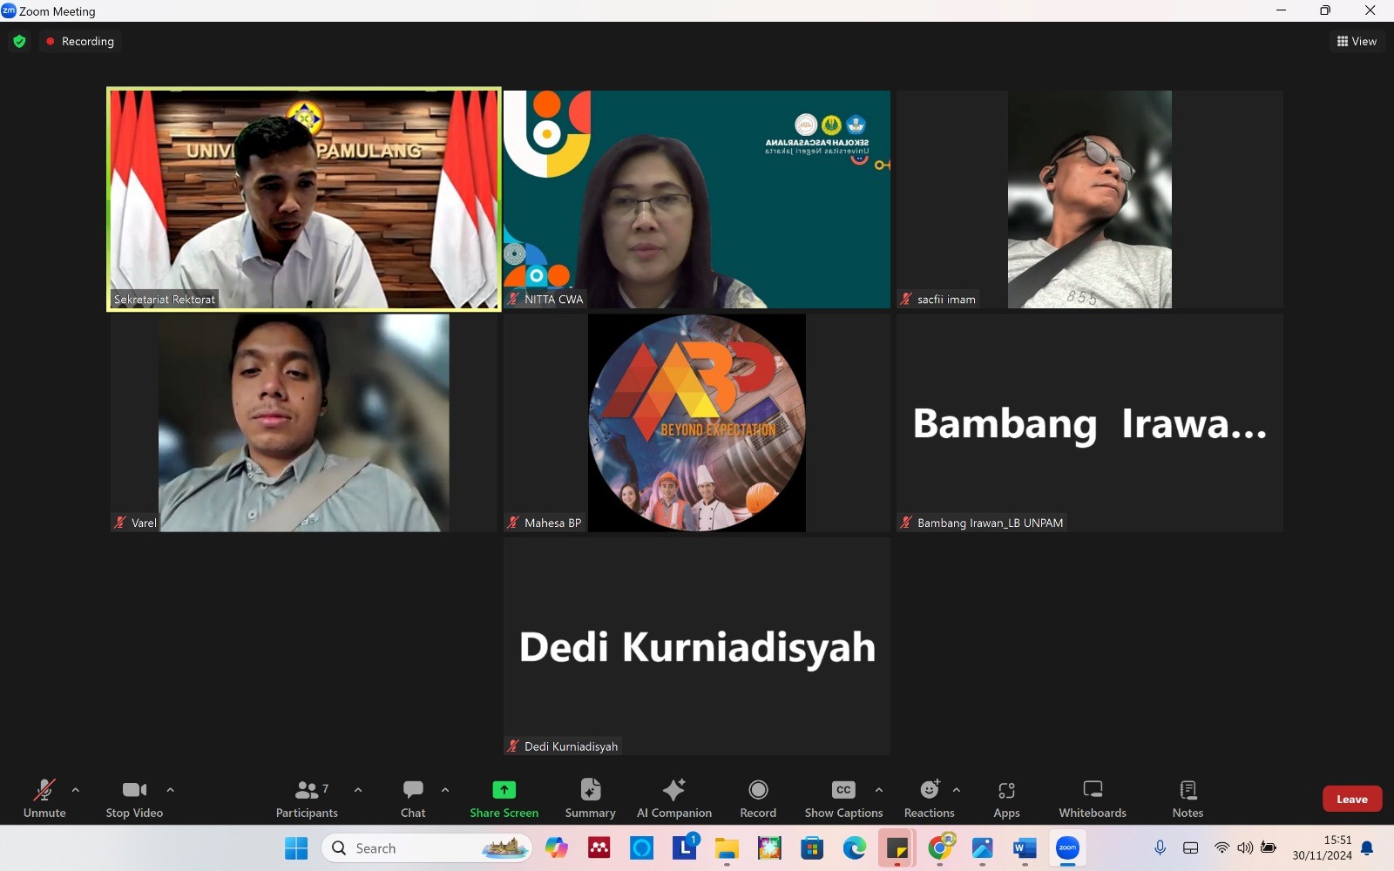Click the muted mic icon on Varel tile
This screenshot has height=871, width=1394.
pyautogui.click(x=120, y=523)
